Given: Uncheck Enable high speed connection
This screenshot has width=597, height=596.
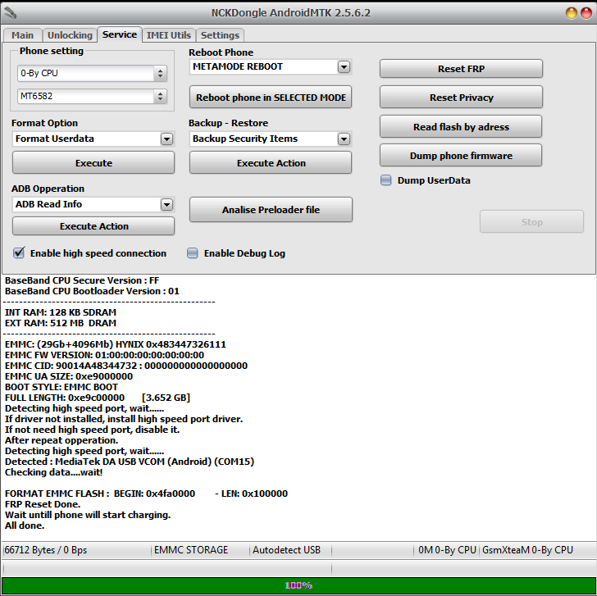Looking at the screenshot, I should 19,253.
